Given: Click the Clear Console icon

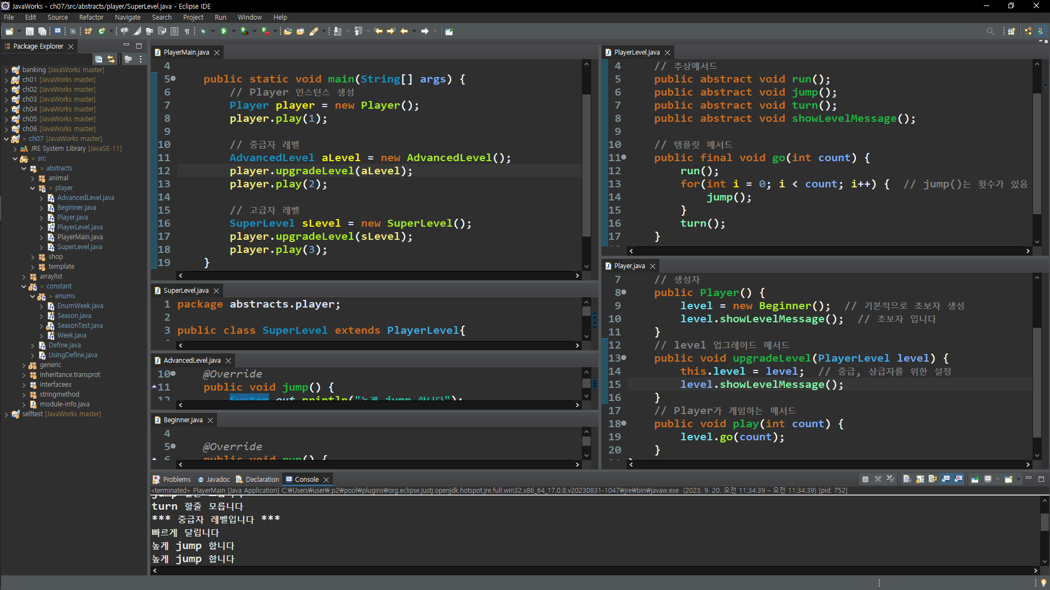Looking at the screenshot, I should click(907, 479).
